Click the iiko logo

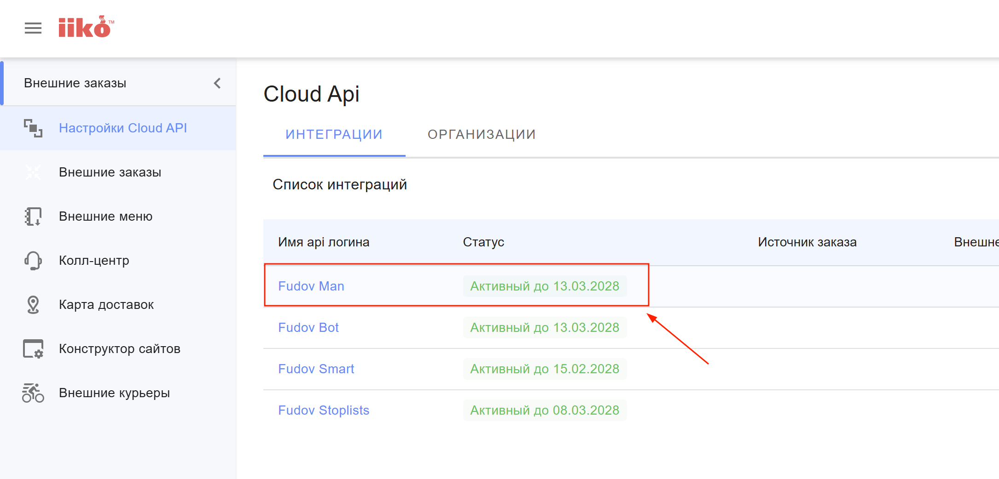[x=85, y=27]
